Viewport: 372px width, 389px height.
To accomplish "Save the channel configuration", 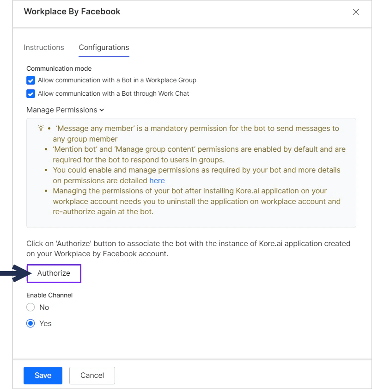I will [43, 376].
